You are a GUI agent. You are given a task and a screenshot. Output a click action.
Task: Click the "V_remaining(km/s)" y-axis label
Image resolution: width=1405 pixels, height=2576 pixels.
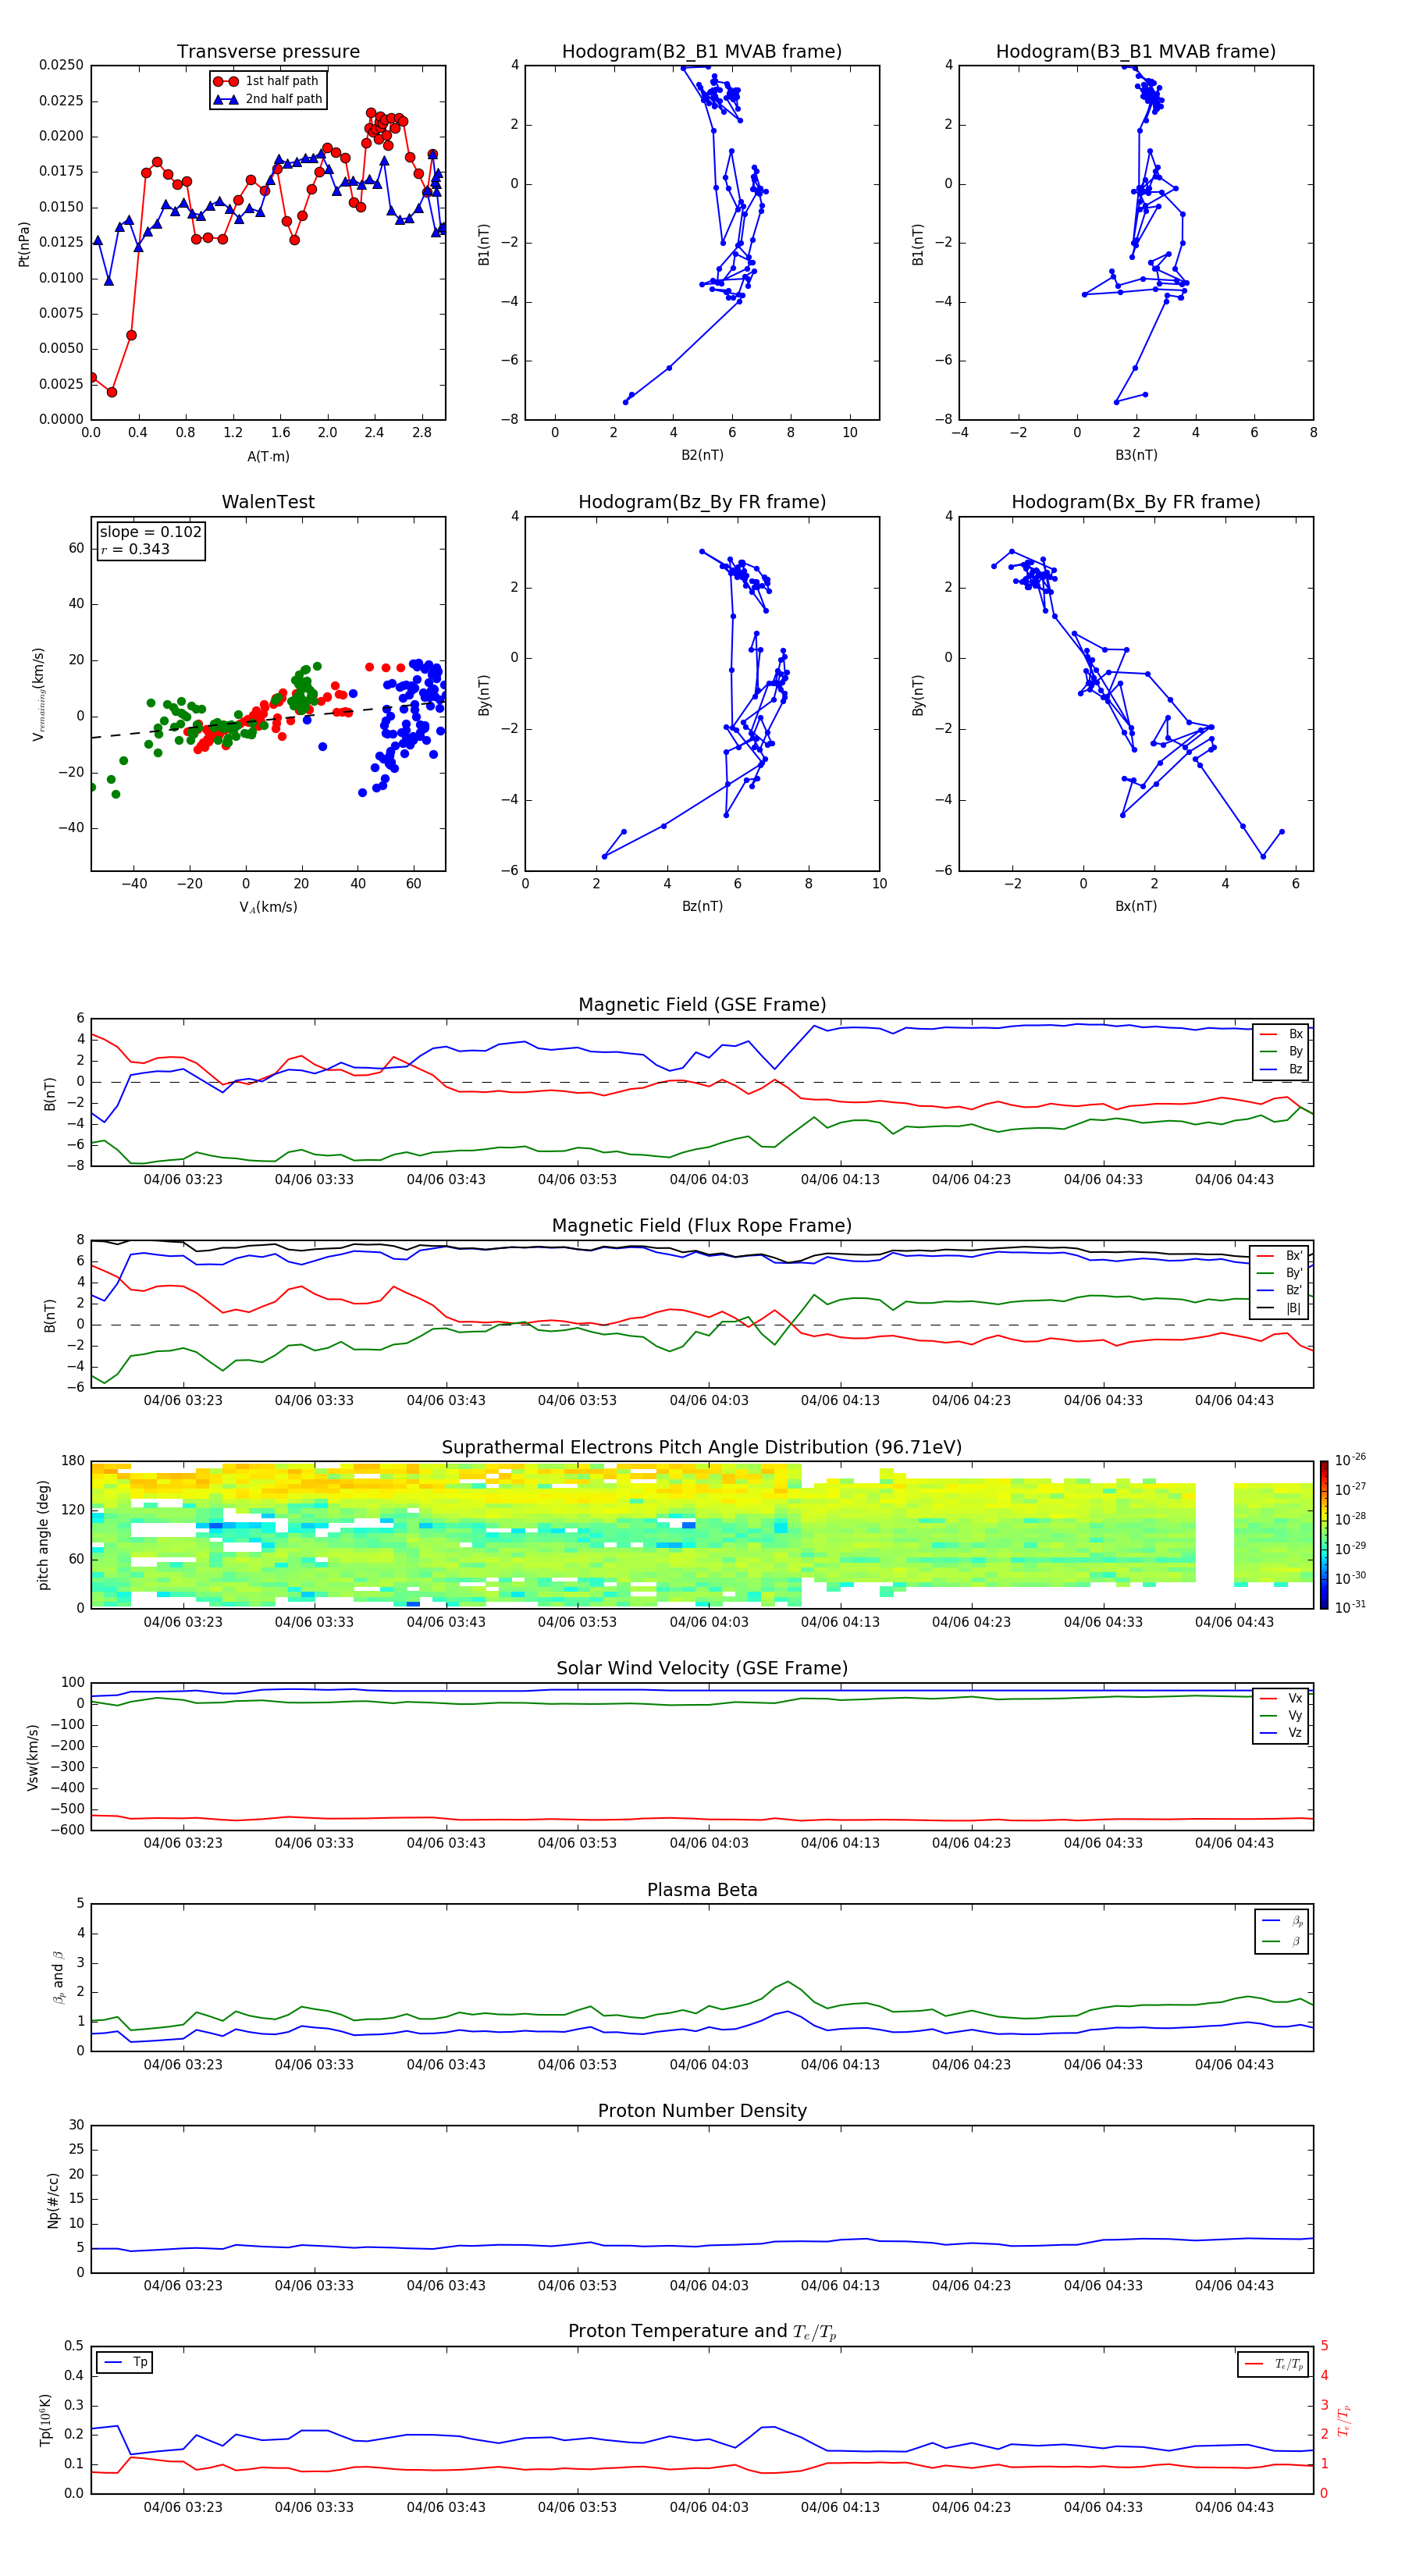pos(38,694)
